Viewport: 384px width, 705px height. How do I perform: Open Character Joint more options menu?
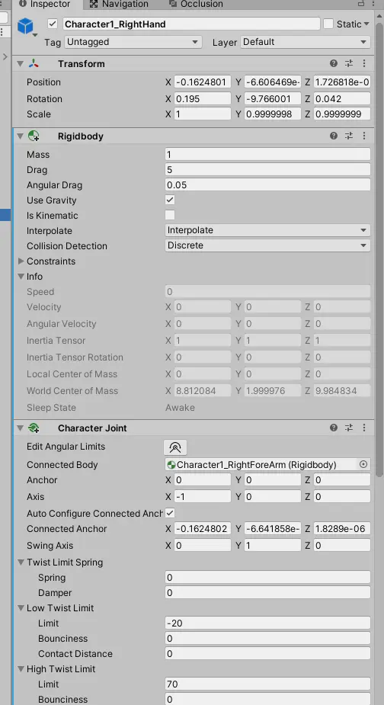click(x=363, y=428)
